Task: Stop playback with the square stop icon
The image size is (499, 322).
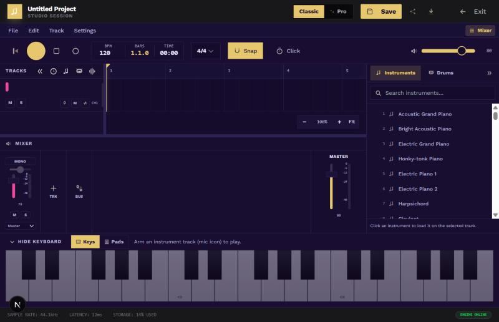Action: tap(56, 51)
